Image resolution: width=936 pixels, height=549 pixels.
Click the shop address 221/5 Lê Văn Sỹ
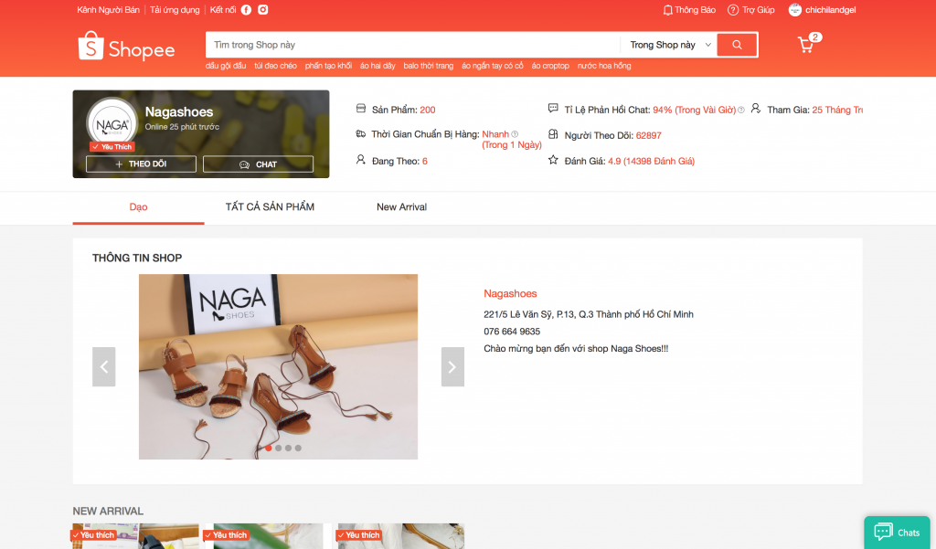[589, 314]
